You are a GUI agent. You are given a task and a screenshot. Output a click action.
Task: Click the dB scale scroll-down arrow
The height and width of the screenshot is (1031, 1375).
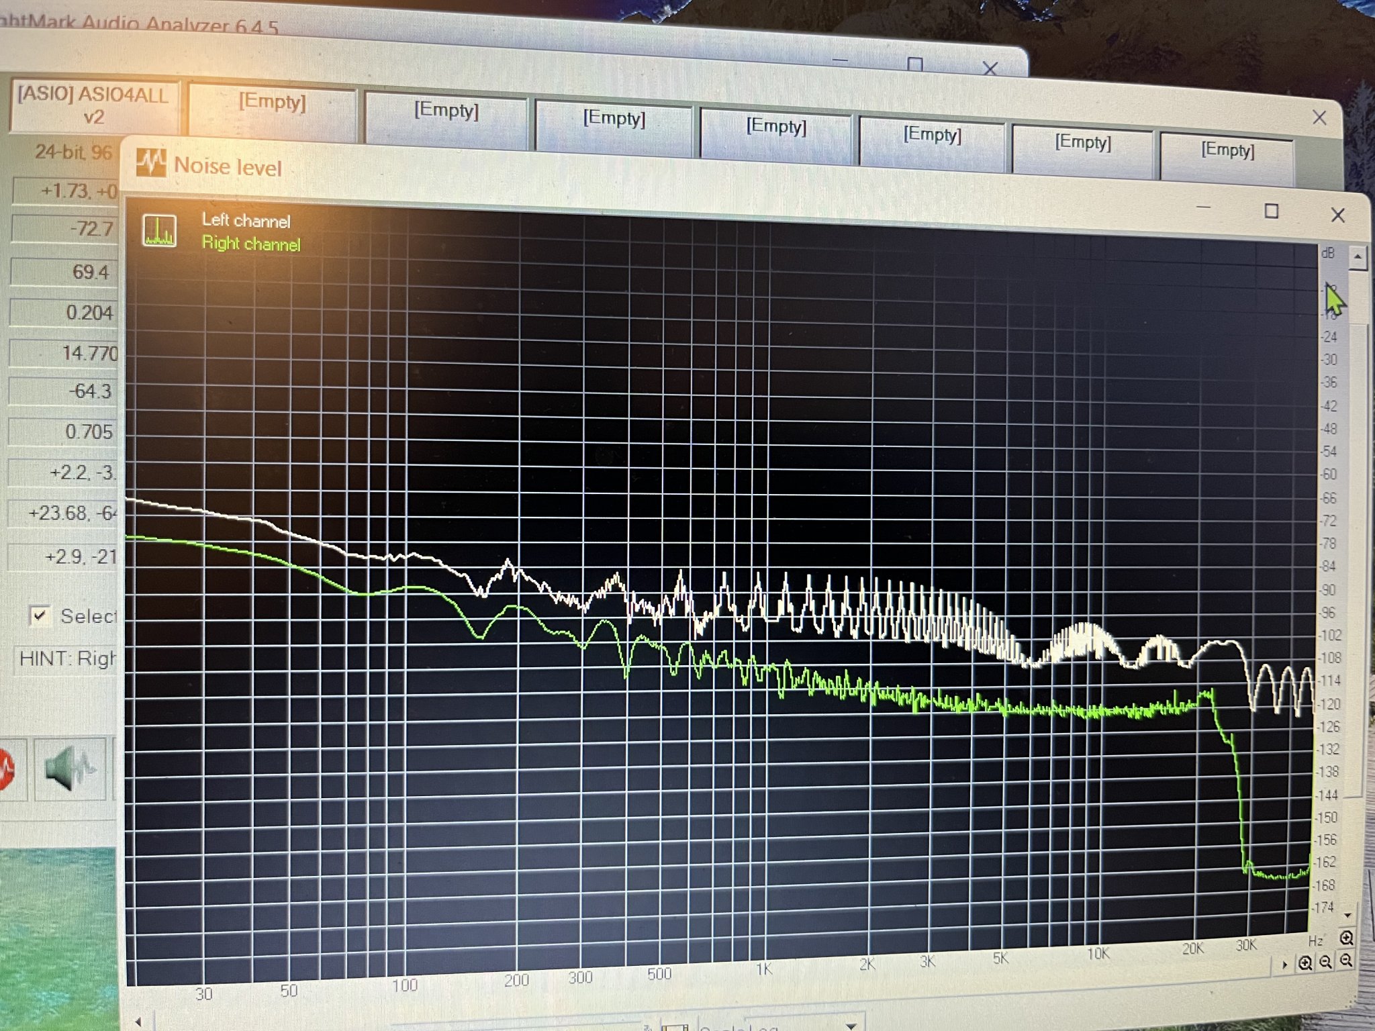pyautogui.click(x=1347, y=914)
